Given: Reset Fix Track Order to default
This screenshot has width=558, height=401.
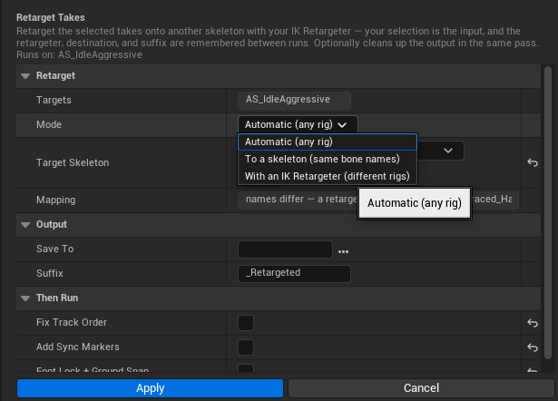Looking at the screenshot, I should (x=533, y=323).
